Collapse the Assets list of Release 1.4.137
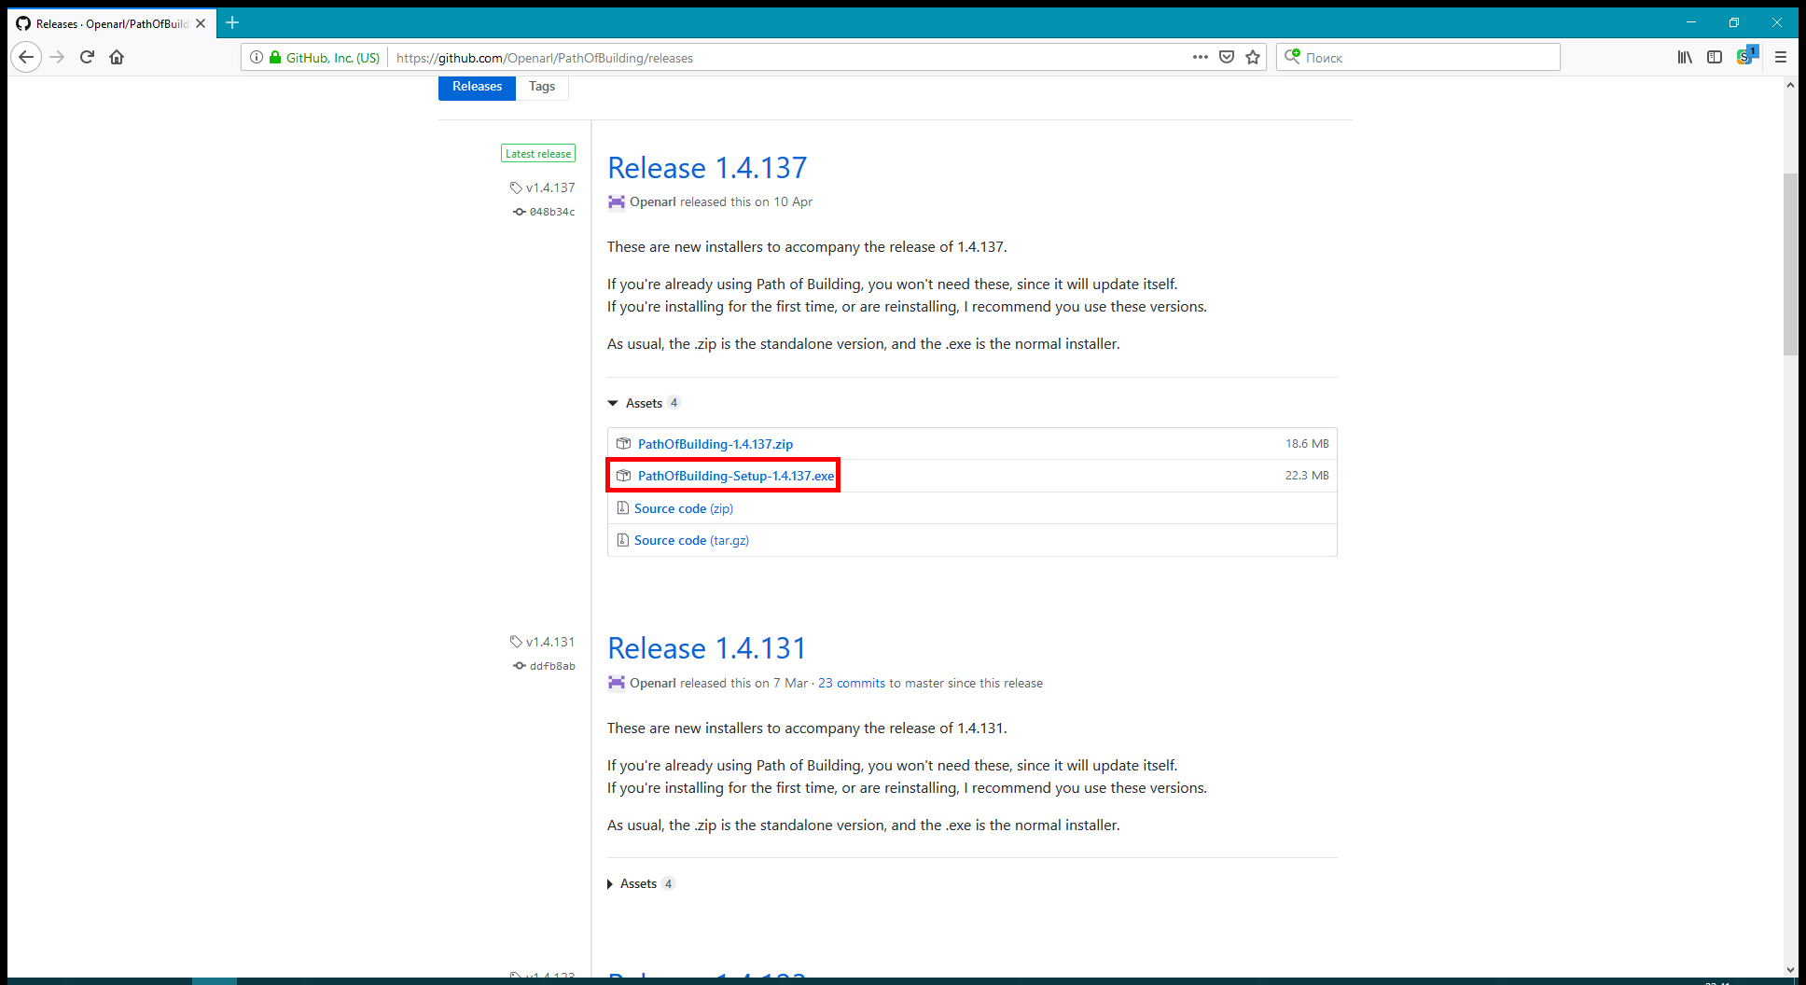The width and height of the screenshot is (1806, 985). pyautogui.click(x=644, y=403)
